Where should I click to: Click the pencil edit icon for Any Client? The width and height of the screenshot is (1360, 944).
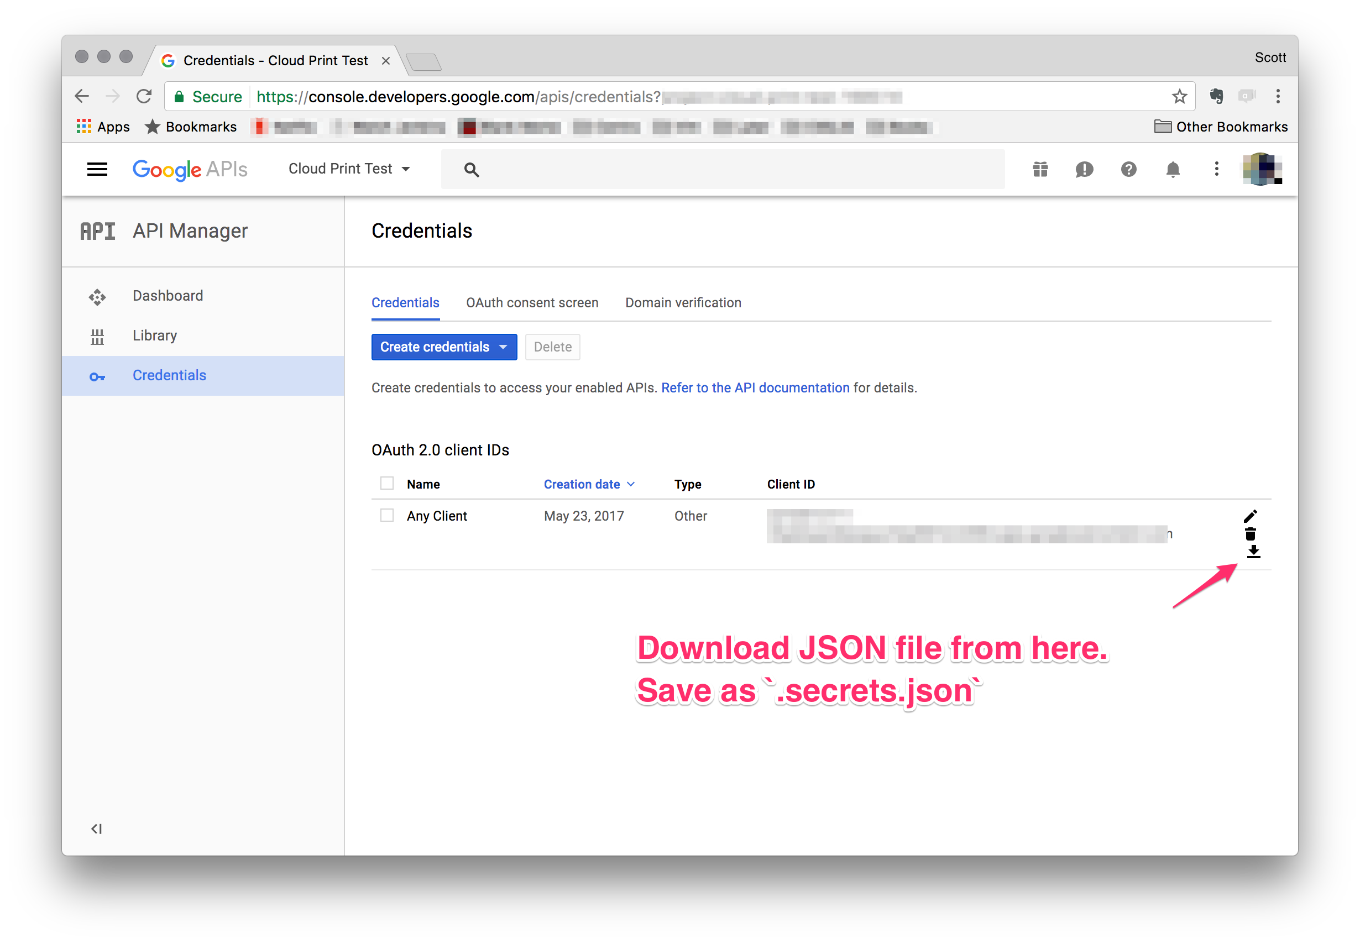[1249, 516]
